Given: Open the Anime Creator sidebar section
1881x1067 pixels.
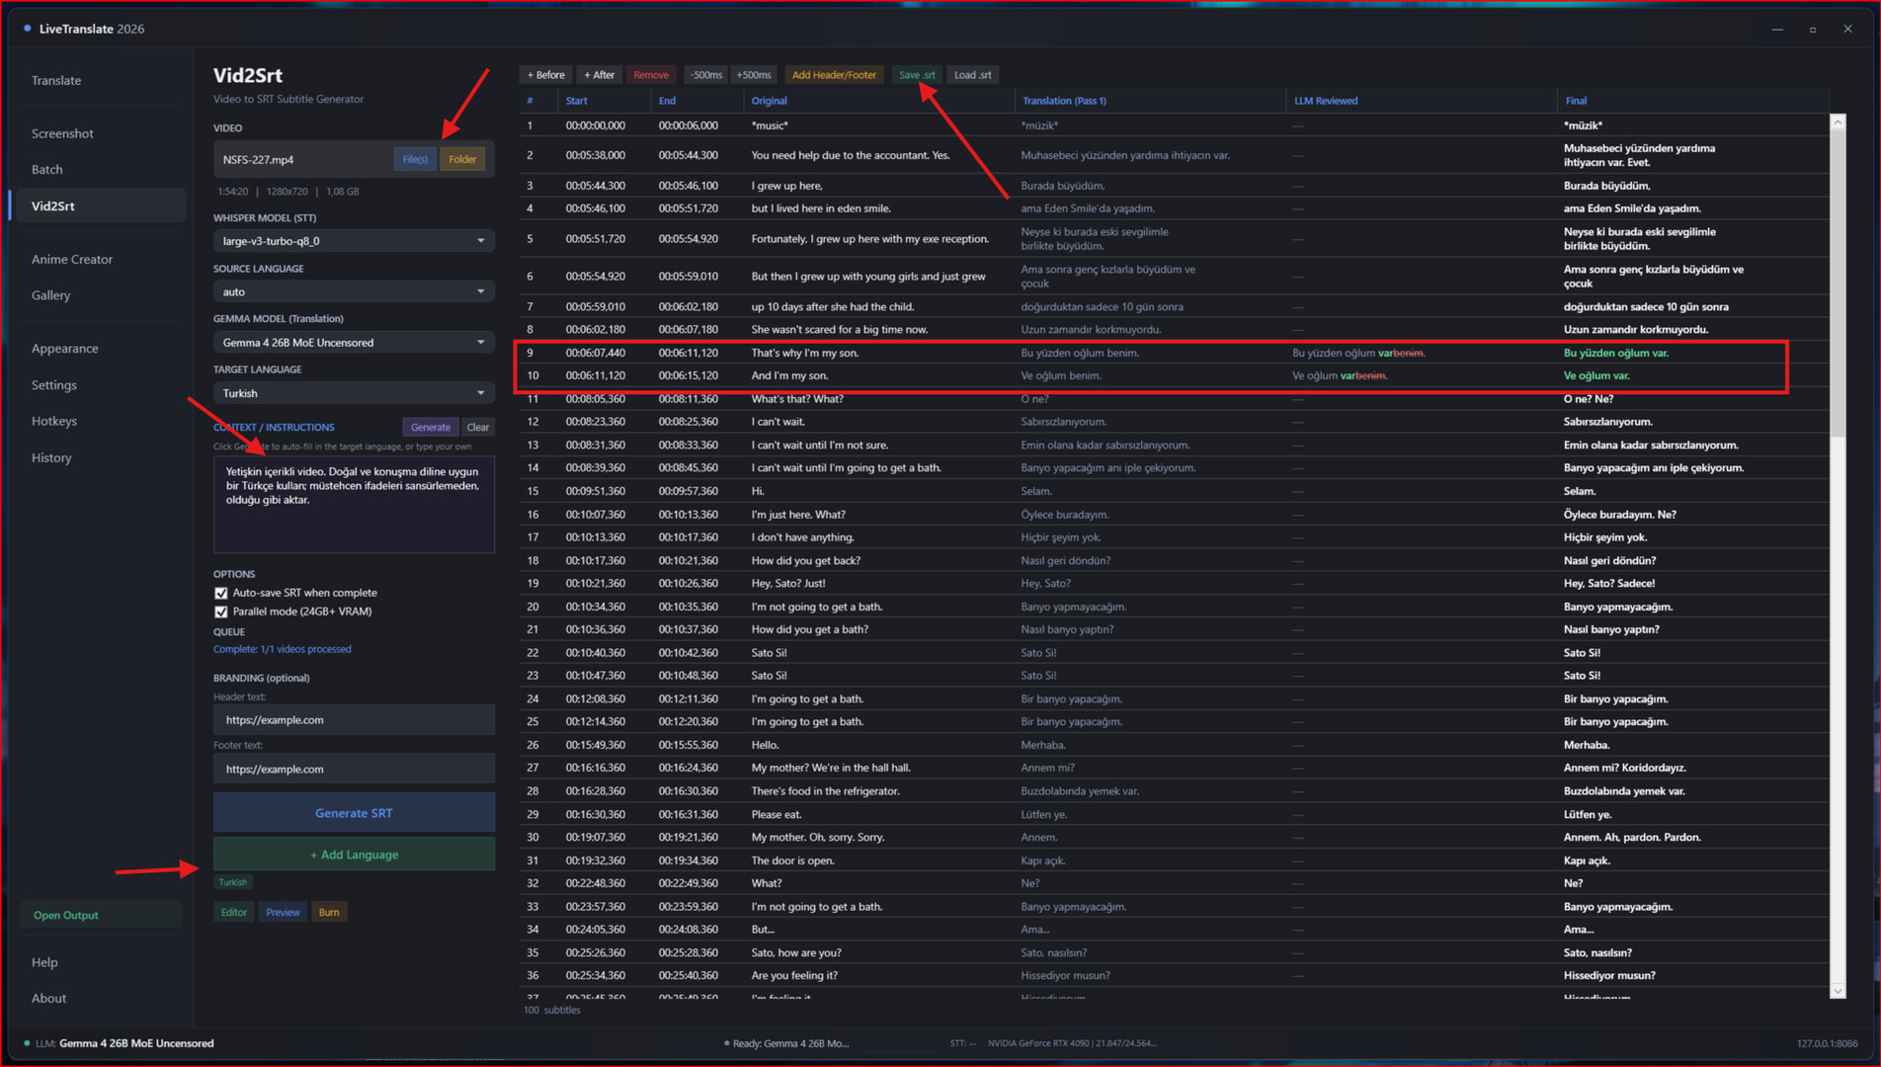Looking at the screenshot, I should 72,260.
